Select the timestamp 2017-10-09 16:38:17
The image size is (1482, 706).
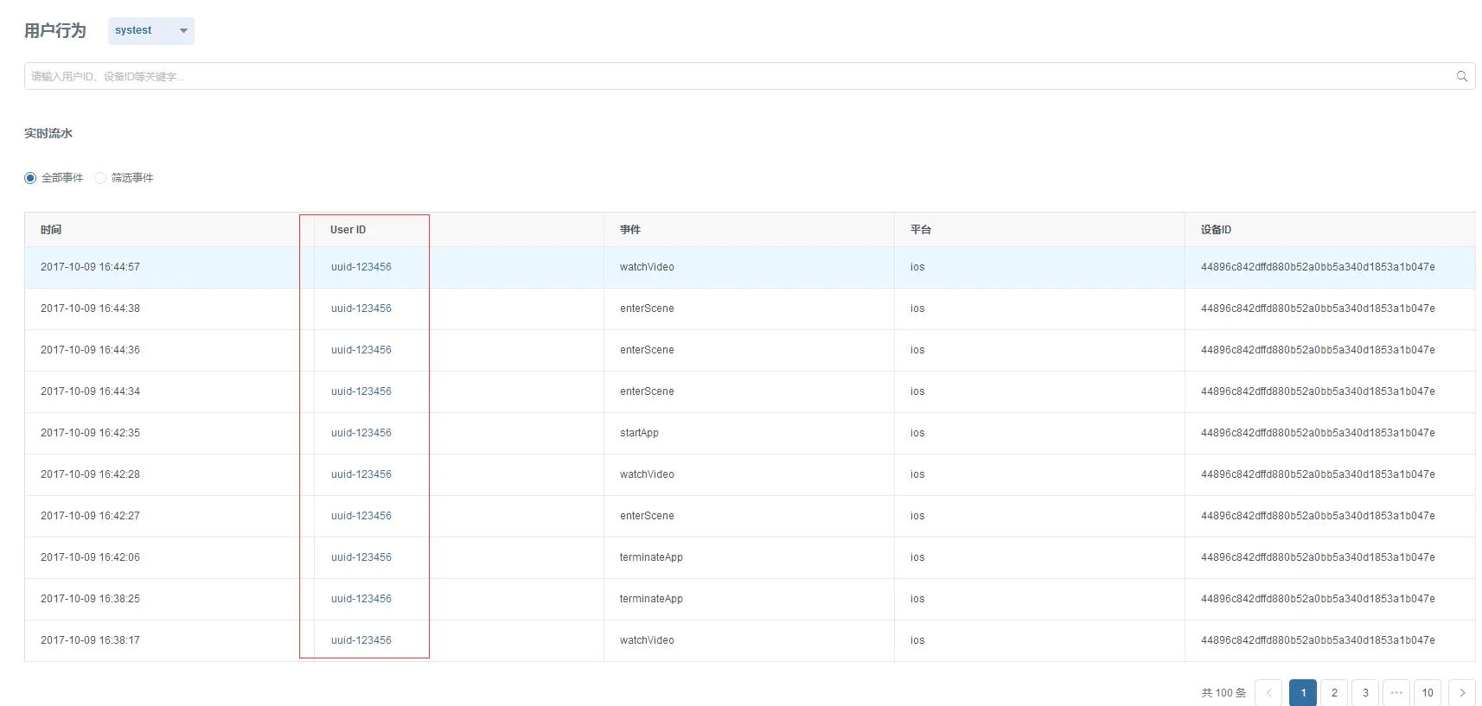point(90,640)
